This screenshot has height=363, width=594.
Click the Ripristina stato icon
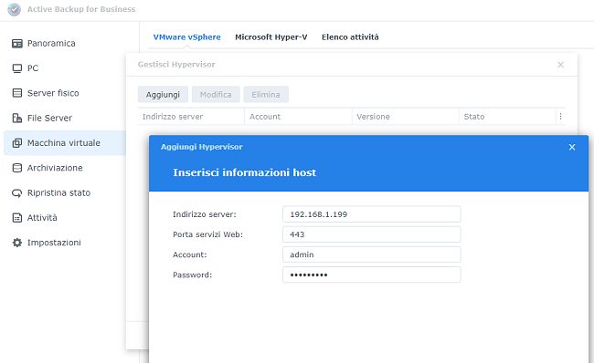tap(17, 192)
